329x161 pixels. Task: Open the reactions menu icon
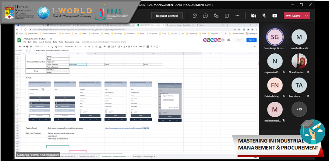[216, 16]
